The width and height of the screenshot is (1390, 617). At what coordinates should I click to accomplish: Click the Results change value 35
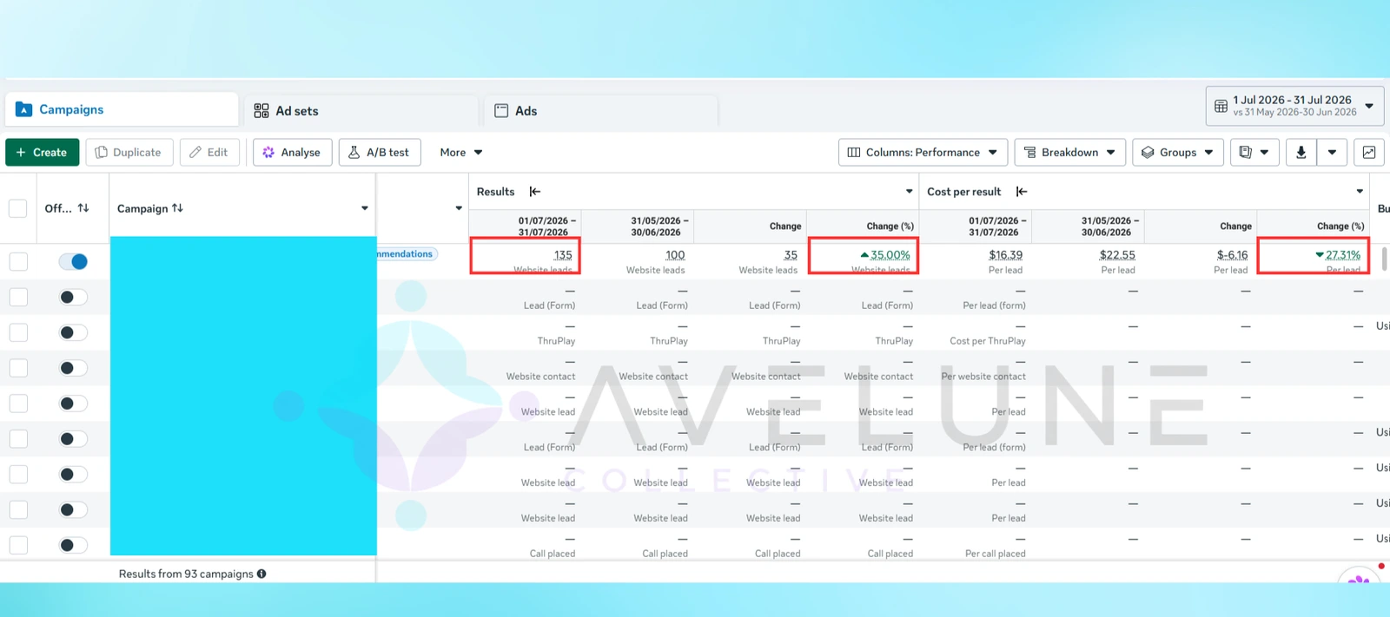click(791, 255)
